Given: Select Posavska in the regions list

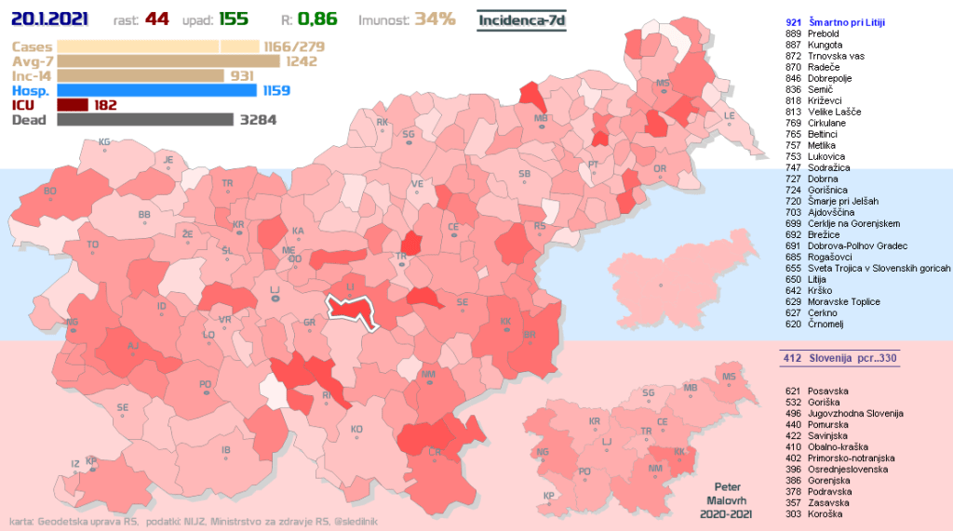Looking at the screenshot, I should pyautogui.click(x=819, y=391).
